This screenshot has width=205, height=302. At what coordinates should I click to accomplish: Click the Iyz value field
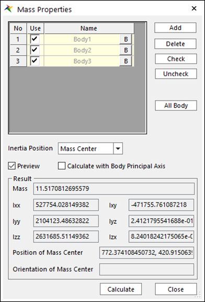pyautogui.click(x=161, y=221)
